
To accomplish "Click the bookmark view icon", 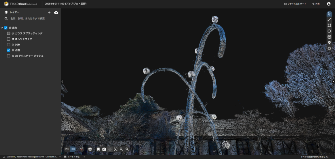I will tap(98, 149).
